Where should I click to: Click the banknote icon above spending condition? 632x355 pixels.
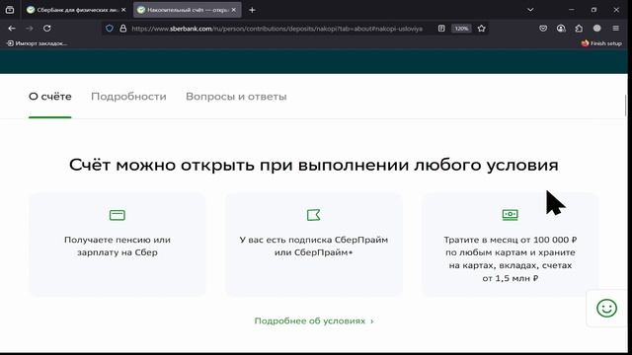(511, 214)
